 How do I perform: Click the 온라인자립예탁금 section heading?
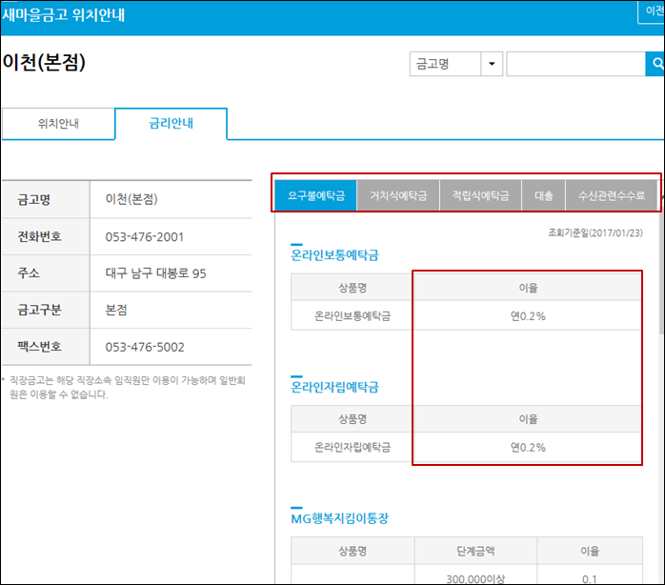point(334,387)
